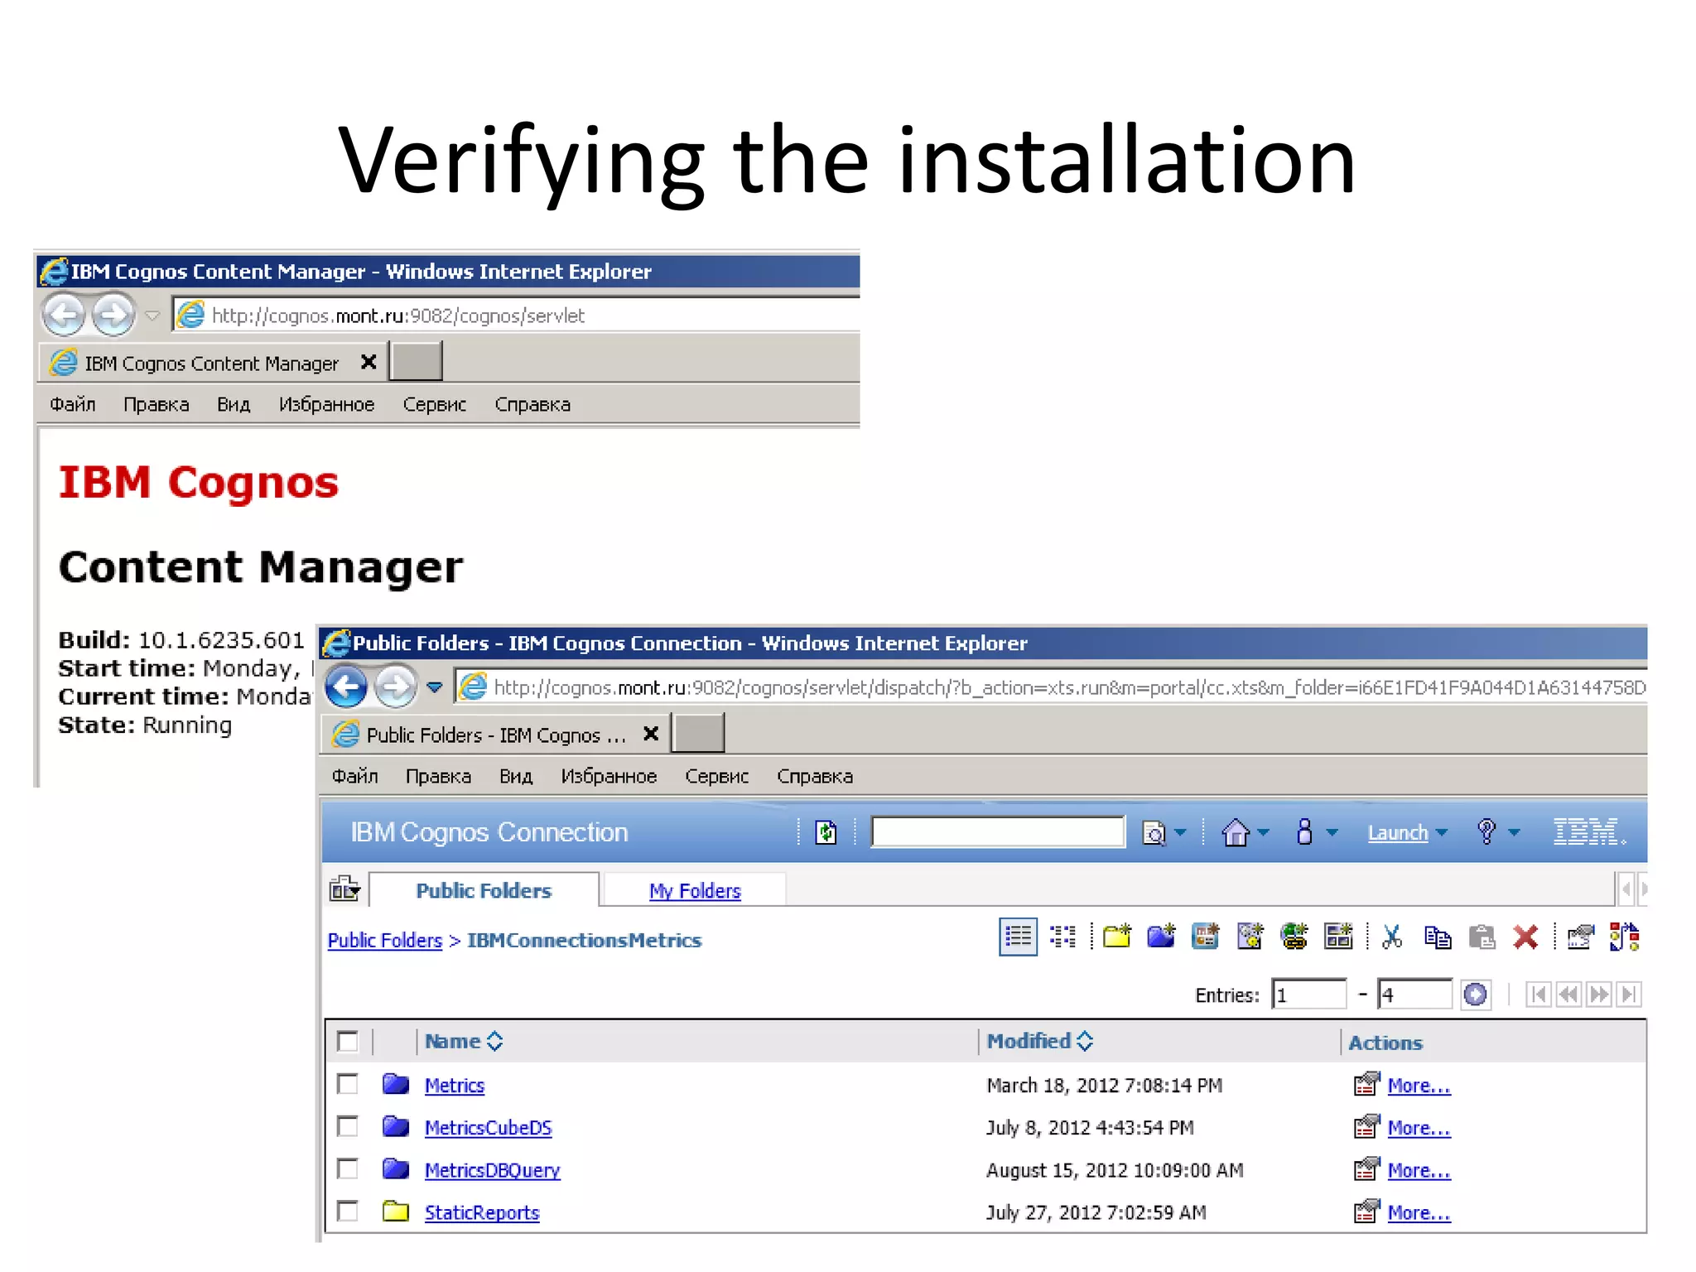The image size is (1696, 1272).
Task: Open the MetricsCubeDS folder link
Action: click(488, 1127)
